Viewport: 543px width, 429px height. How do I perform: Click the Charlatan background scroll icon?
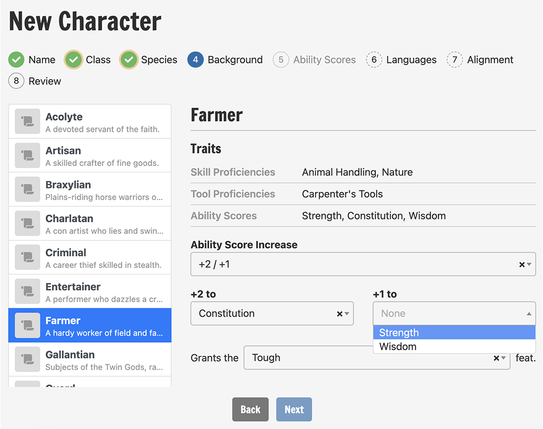tap(27, 223)
